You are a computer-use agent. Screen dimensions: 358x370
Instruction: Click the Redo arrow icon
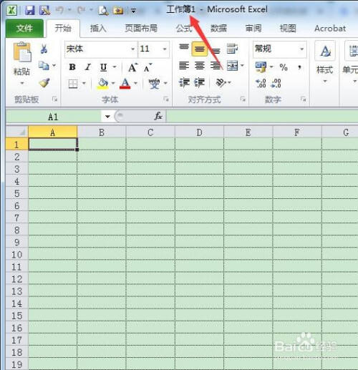(82, 10)
